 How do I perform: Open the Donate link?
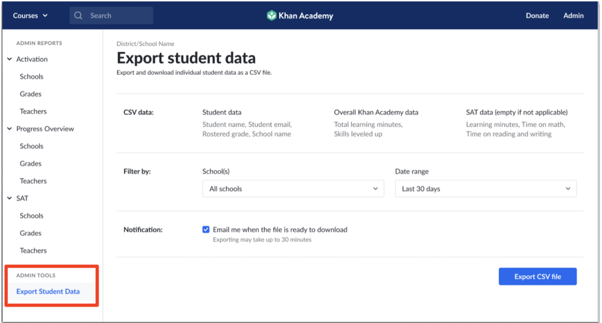pos(537,15)
